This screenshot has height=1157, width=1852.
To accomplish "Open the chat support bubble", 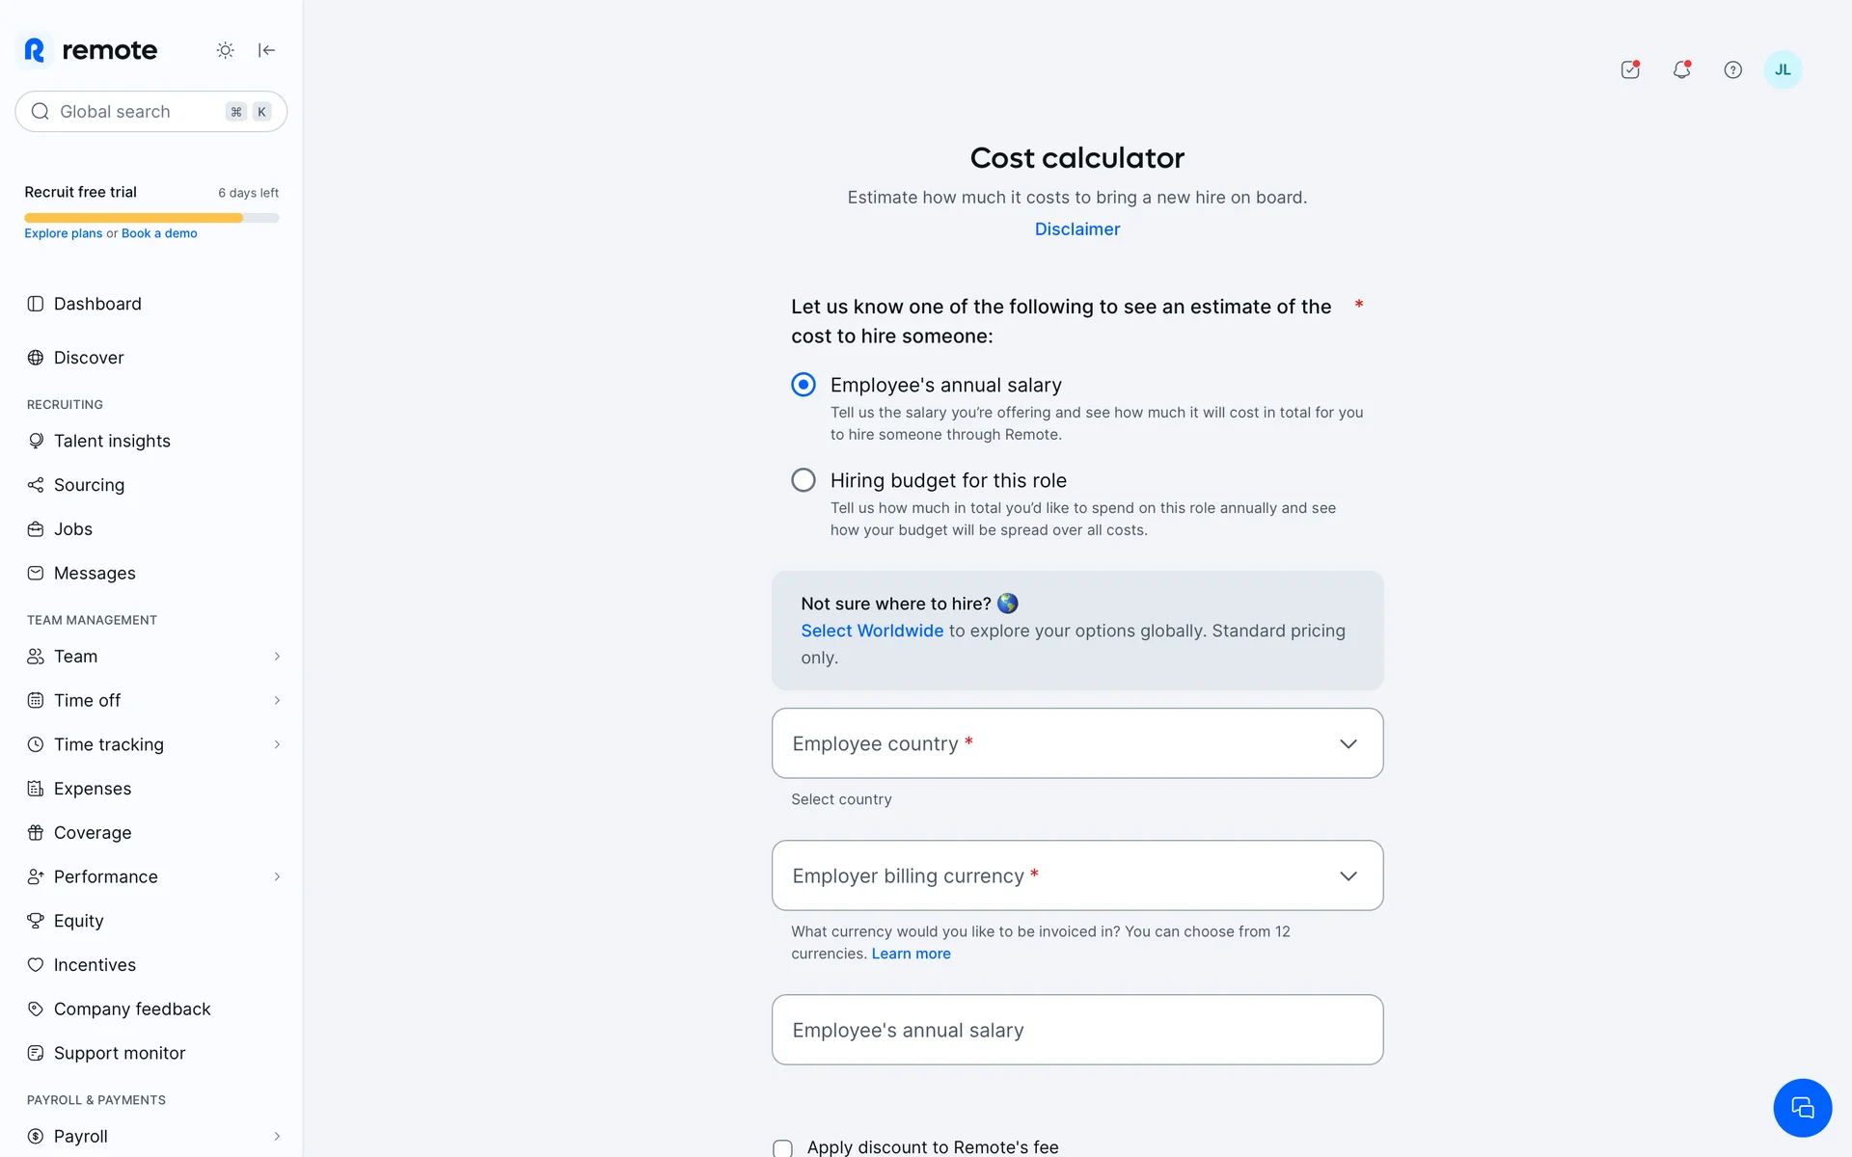I will tap(1802, 1107).
